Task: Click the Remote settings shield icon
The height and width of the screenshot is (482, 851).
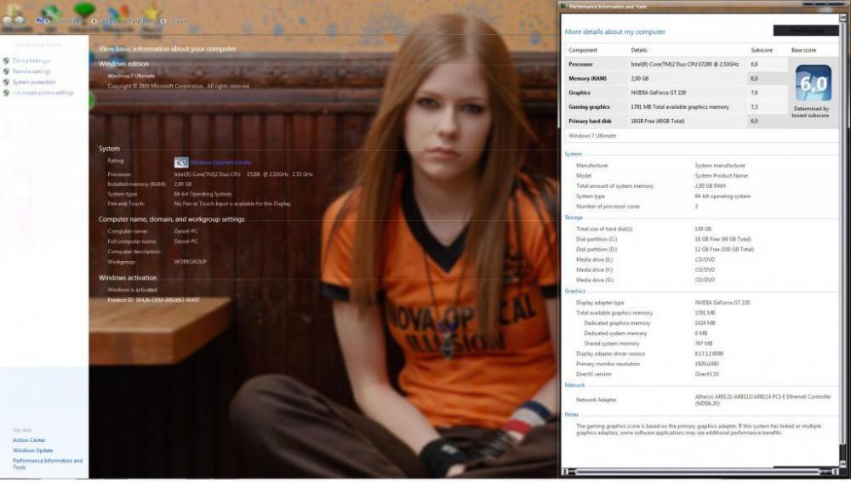Action: point(6,72)
